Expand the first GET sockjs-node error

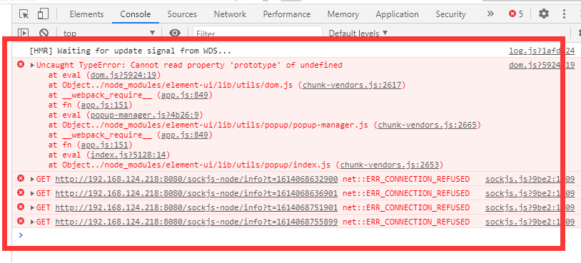click(x=33, y=180)
